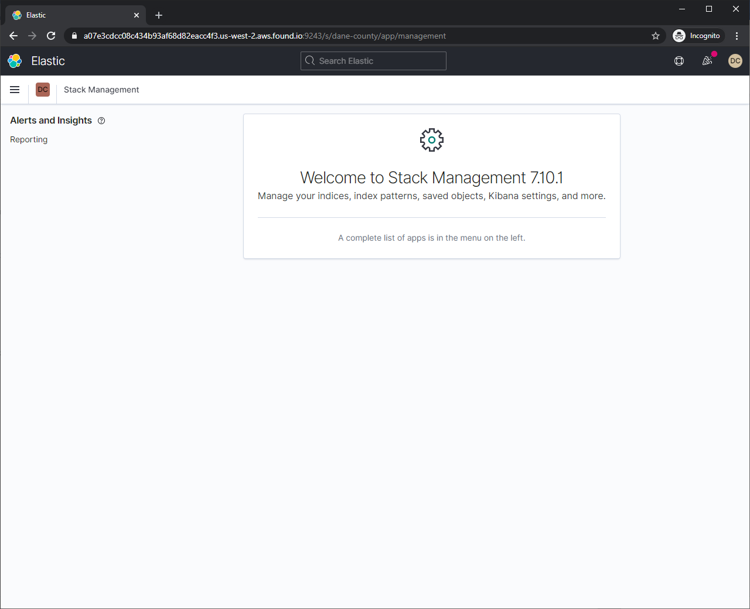Minimize the browser window
This screenshot has width=750, height=609.
[x=682, y=9]
